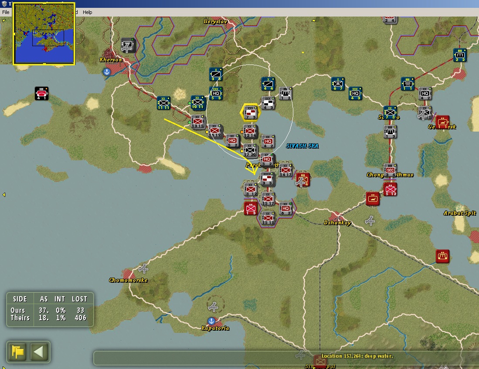Click the airfield icon southeast of Dzhankoy
The width and height of the screenshot is (479, 369).
(370, 220)
